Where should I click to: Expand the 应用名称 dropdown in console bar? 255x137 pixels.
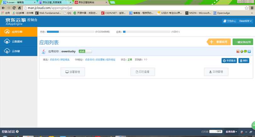231,132
